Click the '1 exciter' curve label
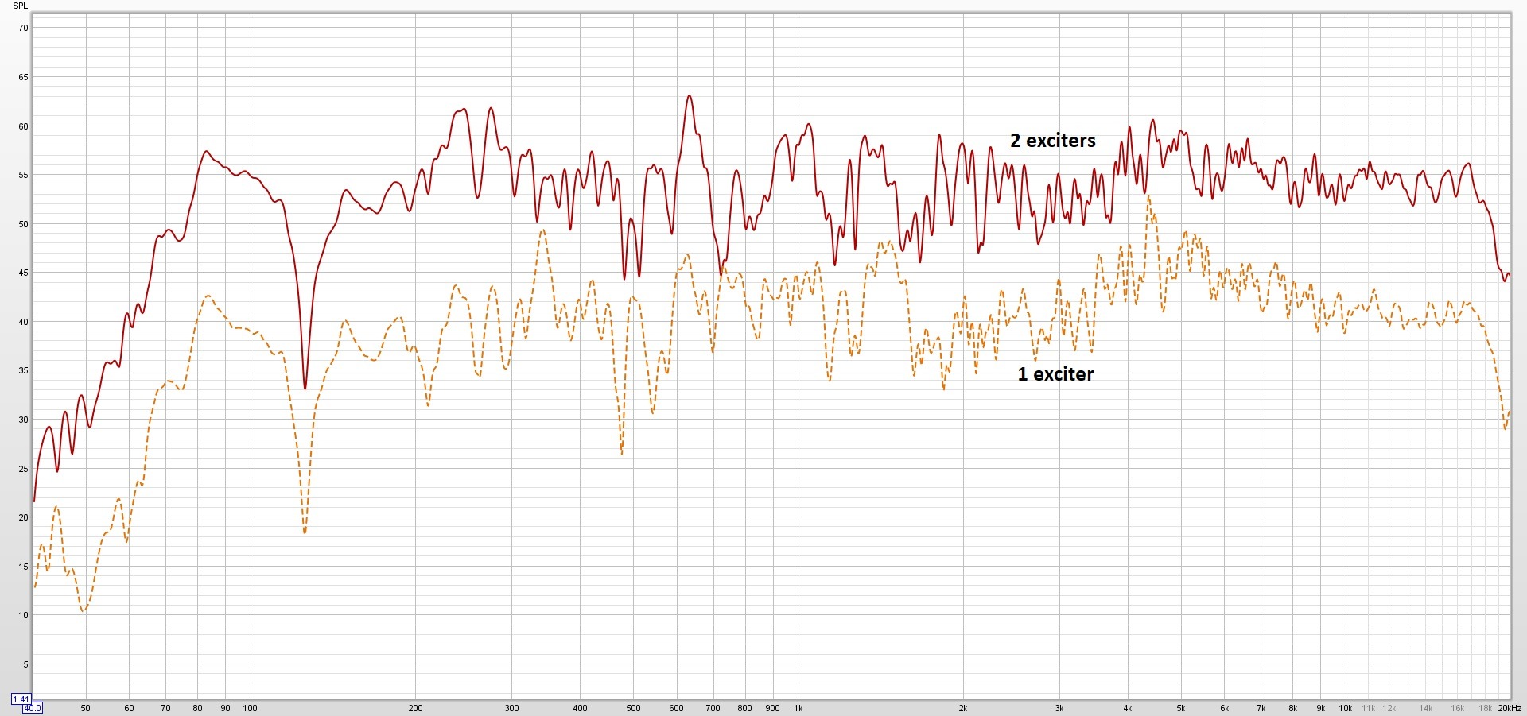The width and height of the screenshot is (1527, 716). (x=1055, y=374)
